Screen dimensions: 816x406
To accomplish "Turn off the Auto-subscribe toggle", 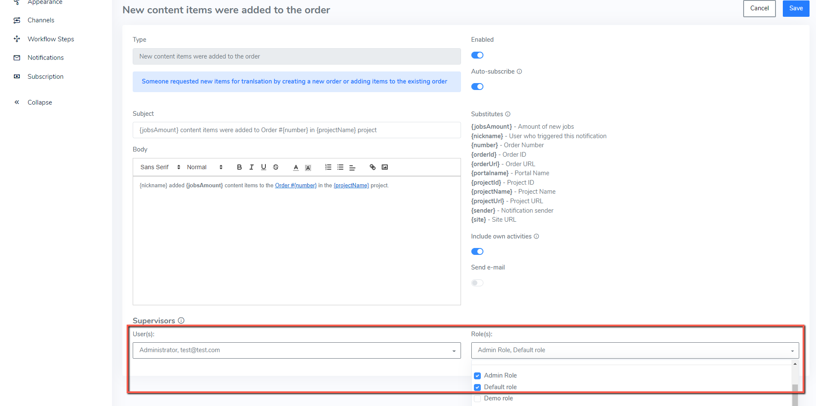I will tap(477, 87).
